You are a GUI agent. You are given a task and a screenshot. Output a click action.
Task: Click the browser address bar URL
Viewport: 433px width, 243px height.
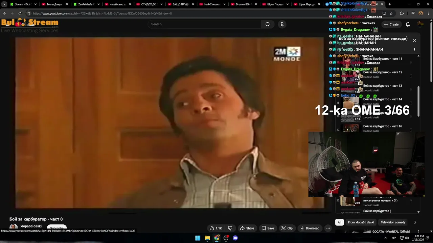[x=102, y=13]
